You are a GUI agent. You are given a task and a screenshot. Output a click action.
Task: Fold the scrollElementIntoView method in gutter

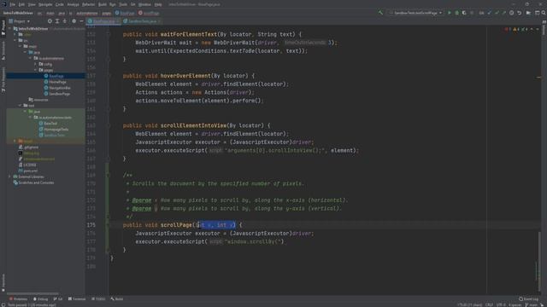tap(109, 125)
